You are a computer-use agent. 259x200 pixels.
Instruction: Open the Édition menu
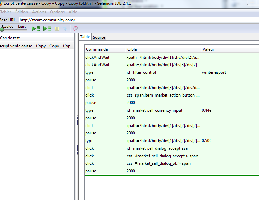[x=21, y=12]
